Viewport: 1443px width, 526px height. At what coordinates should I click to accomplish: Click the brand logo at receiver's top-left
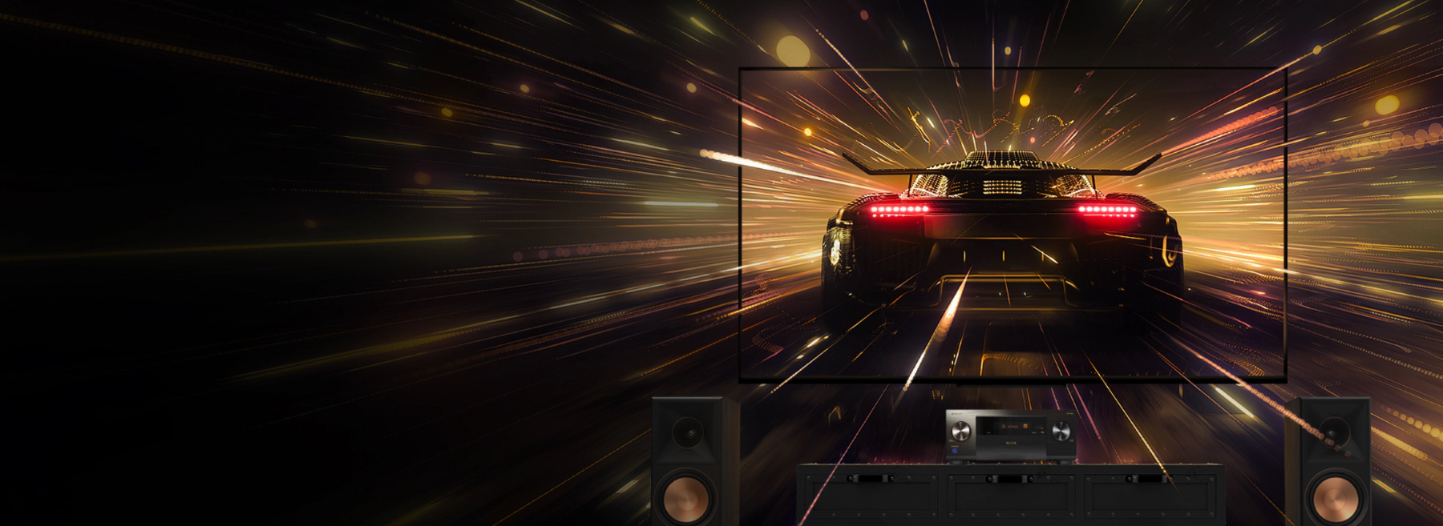(957, 415)
